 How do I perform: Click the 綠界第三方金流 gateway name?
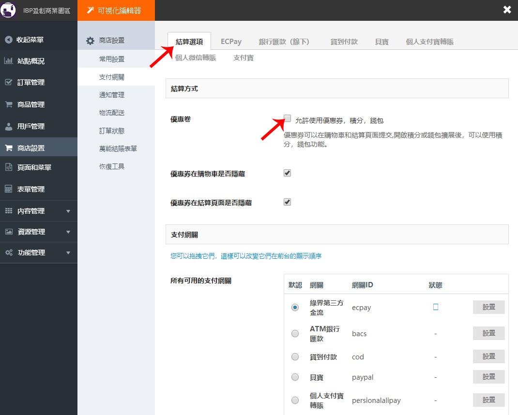pyautogui.click(x=326, y=307)
